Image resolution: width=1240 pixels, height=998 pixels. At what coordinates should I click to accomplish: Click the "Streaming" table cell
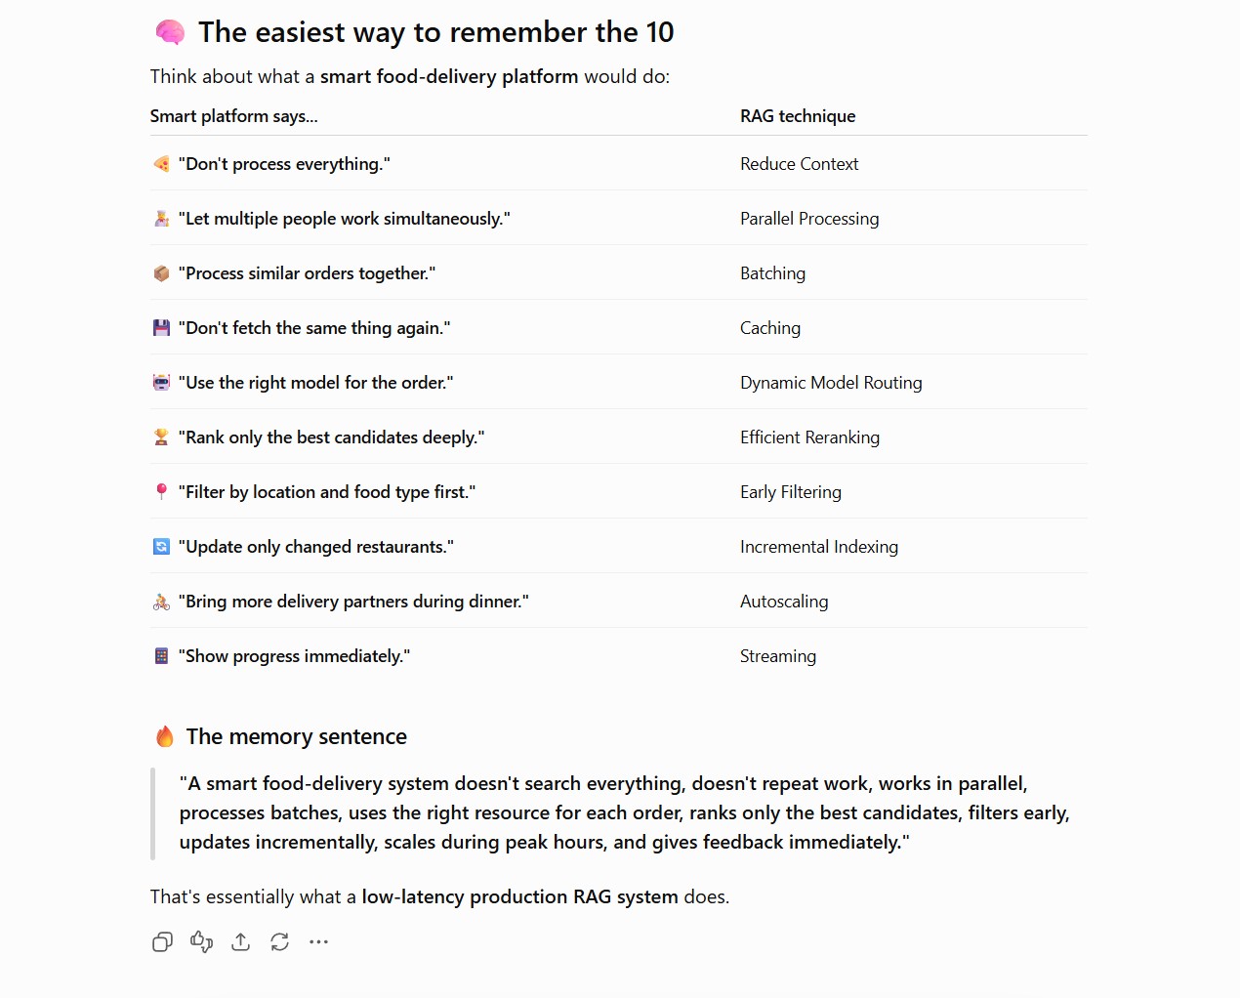[x=778, y=656]
